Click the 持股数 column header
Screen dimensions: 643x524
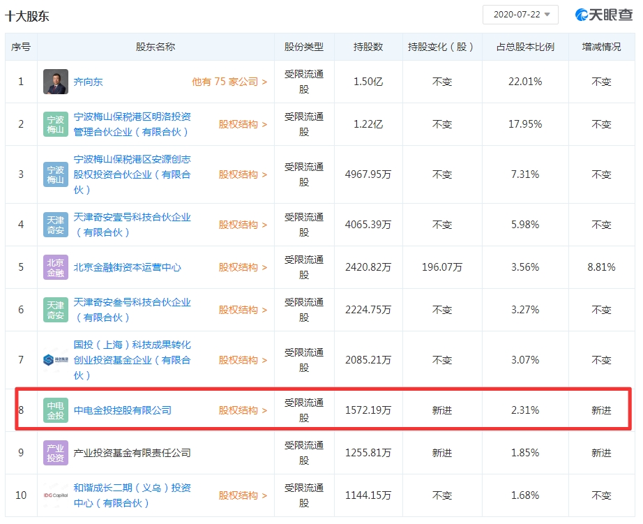click(368, 47)
